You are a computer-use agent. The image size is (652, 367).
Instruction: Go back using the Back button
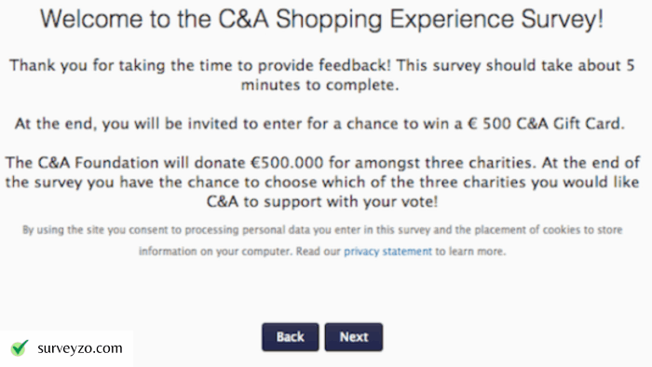point(291,337)
